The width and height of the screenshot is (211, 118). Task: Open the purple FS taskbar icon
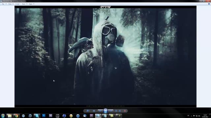pyautogui.click(x=92, y=116)
